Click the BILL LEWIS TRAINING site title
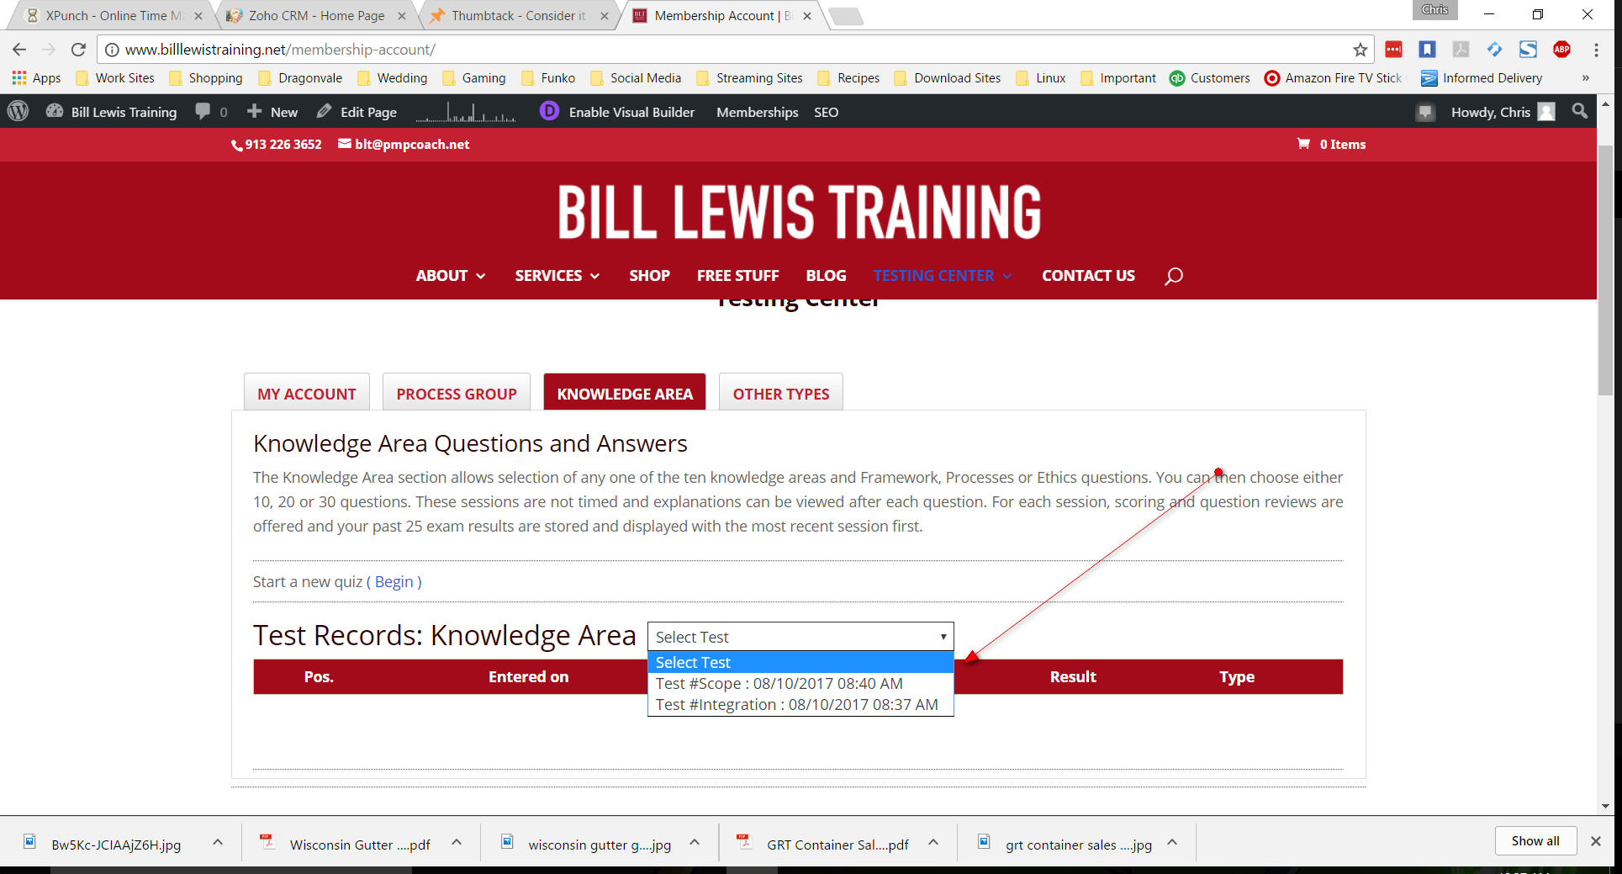The width and height of the screenshot is (1622, 874). pos(799,212)
